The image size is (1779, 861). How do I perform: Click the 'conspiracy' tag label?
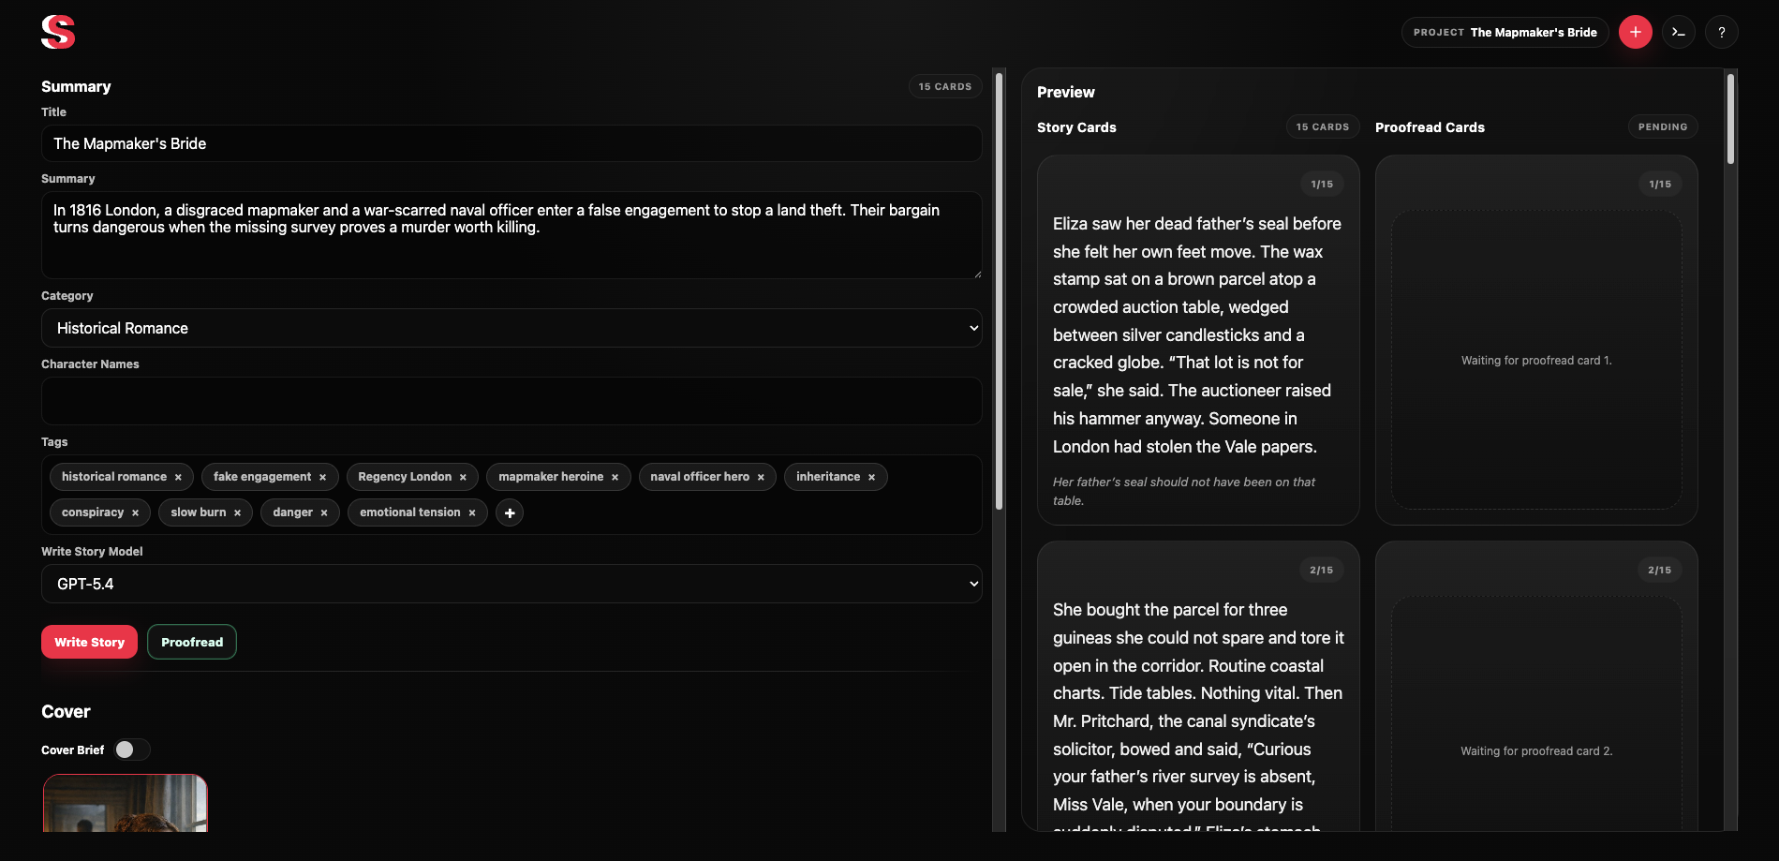93,512
